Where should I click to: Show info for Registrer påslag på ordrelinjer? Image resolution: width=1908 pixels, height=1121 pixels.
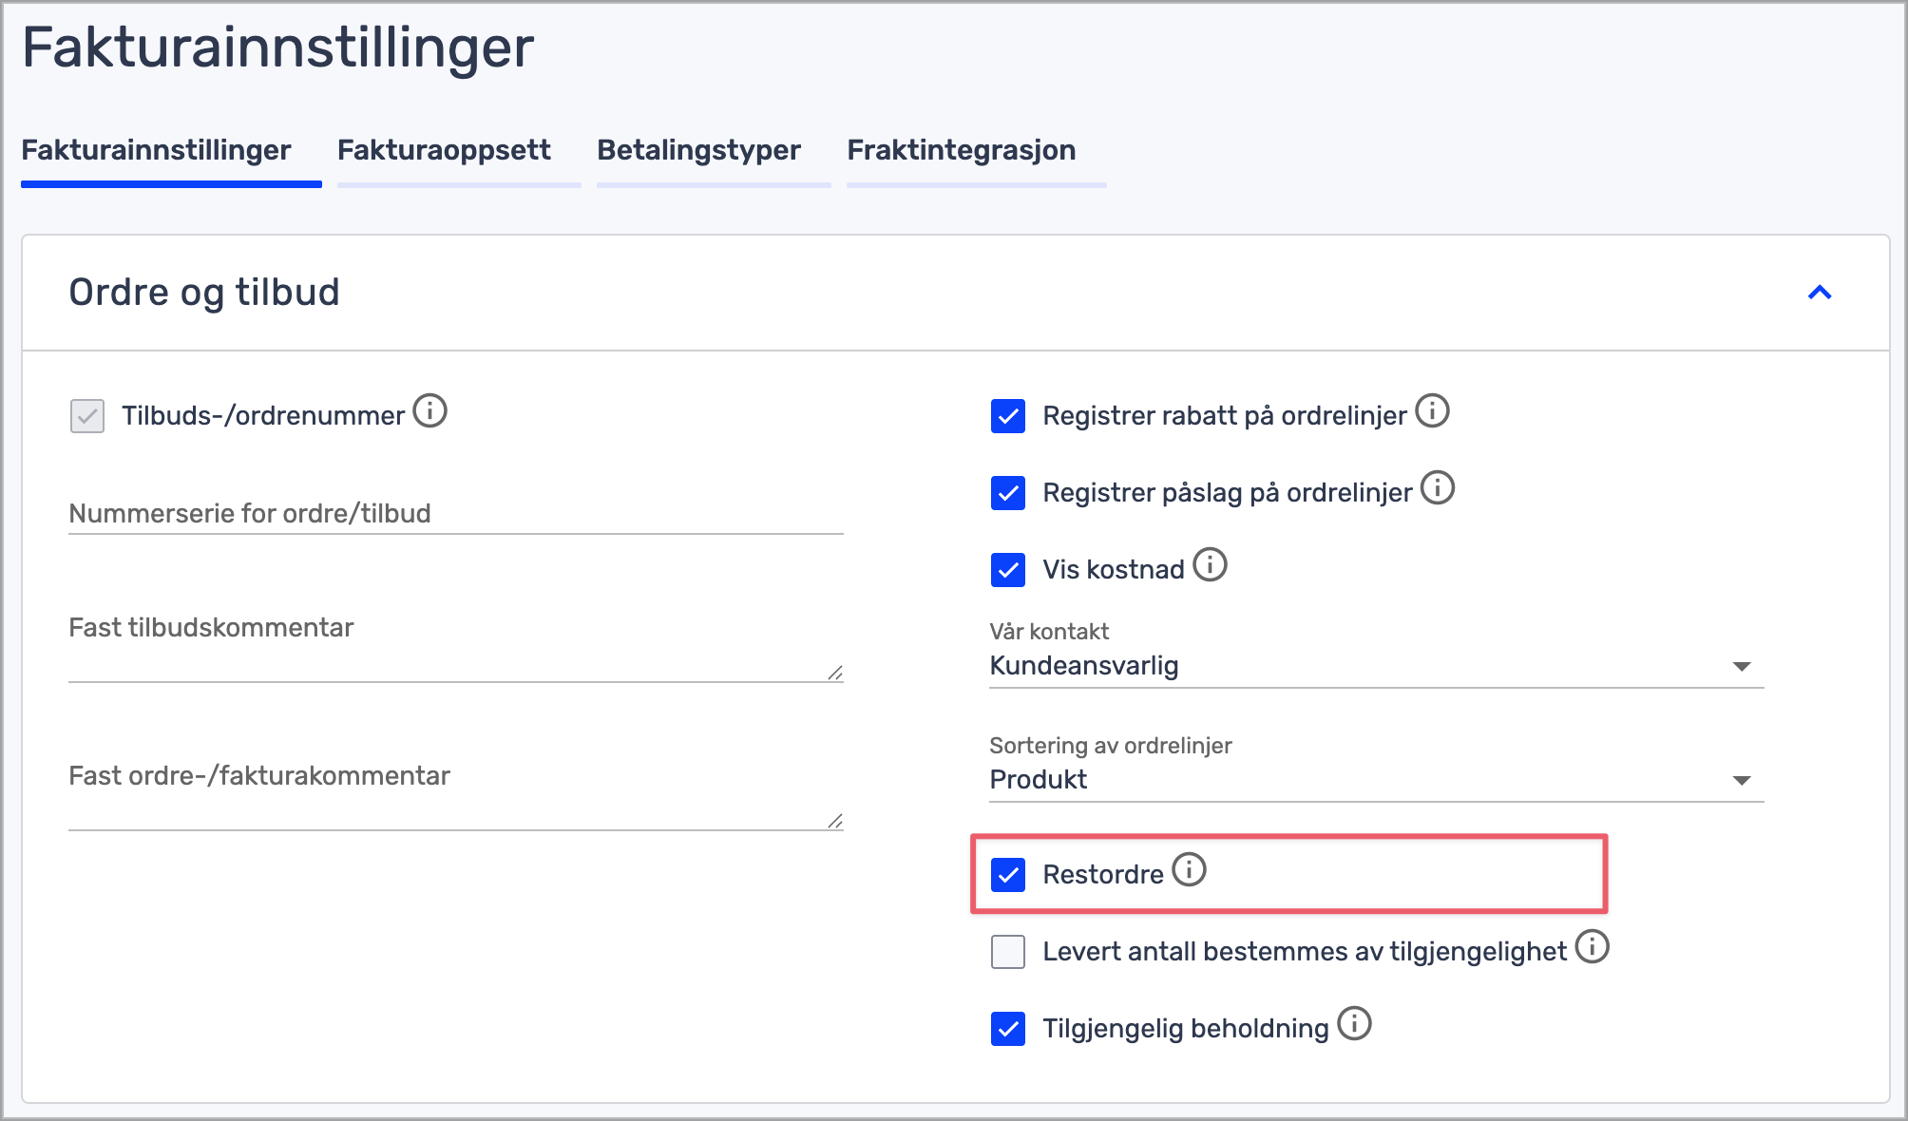pos(1438,488)
